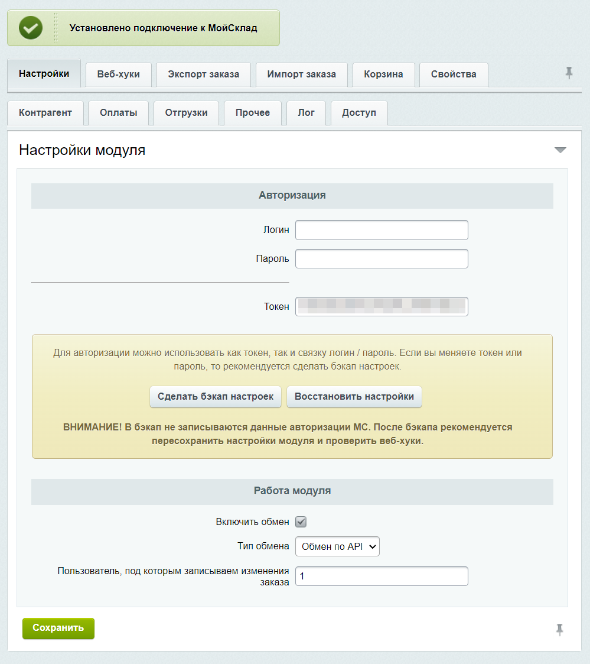Go to the Импорт заказа tab

click(x=301, y=75)
